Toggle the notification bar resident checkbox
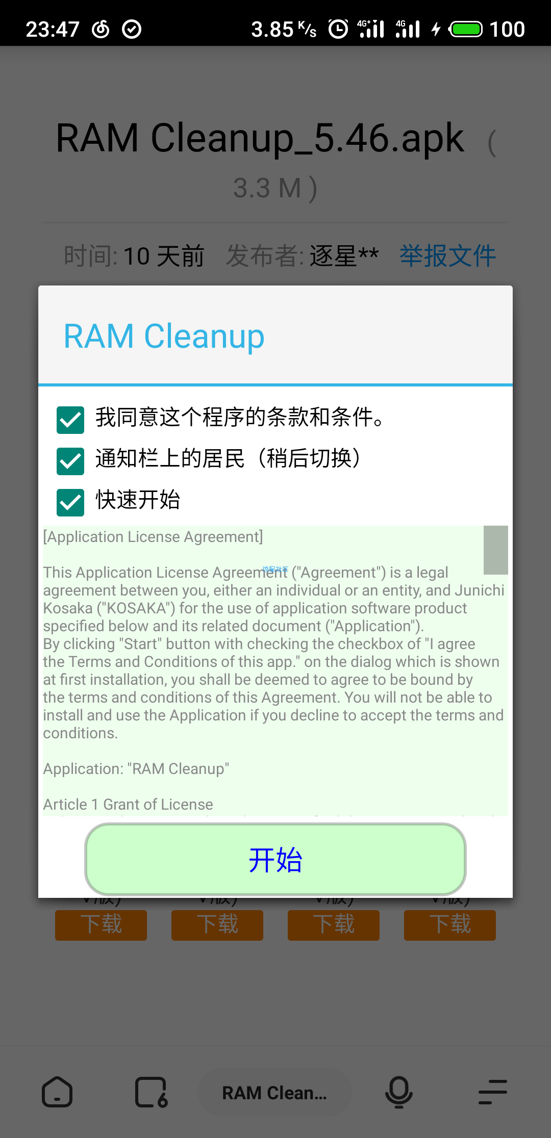Image resolution: width=551 pixels, height=1138 pixels. pos(70,461)
